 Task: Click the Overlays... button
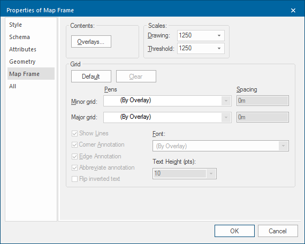91,41
